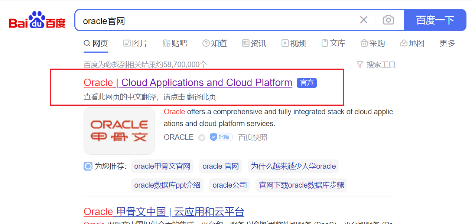
Task: Select the 为什么越来越少人学oracle suggestion
Action: 293,166
